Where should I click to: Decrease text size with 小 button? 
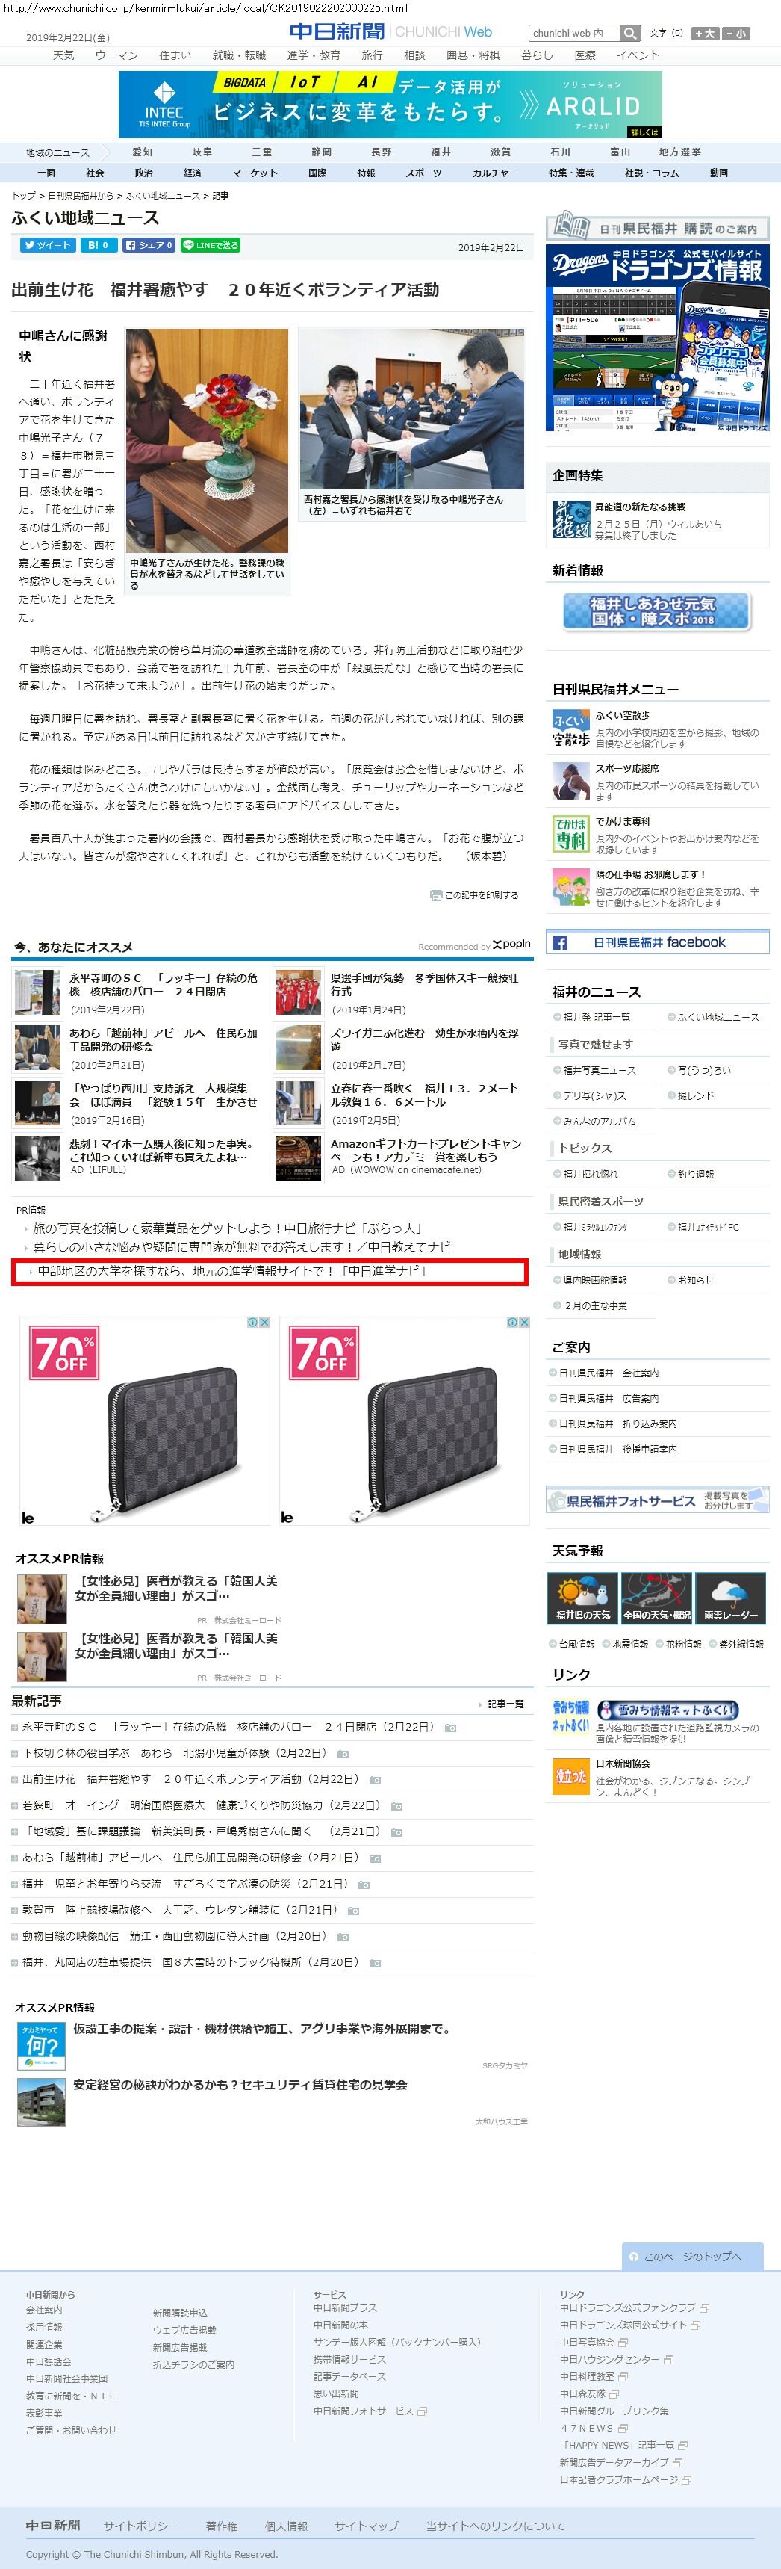click(x=736, y=33)
